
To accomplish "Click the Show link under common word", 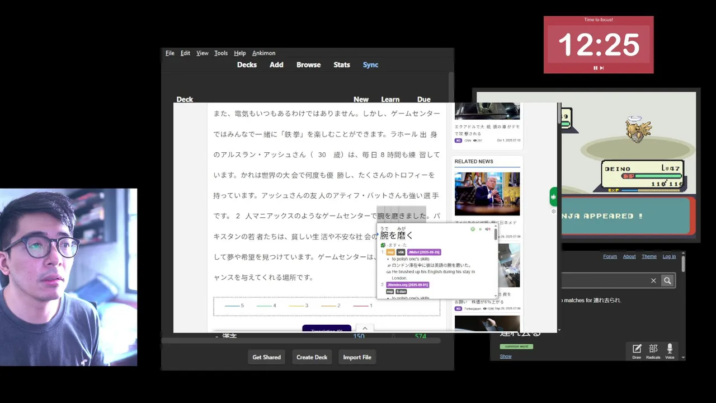I will [506, 357].
